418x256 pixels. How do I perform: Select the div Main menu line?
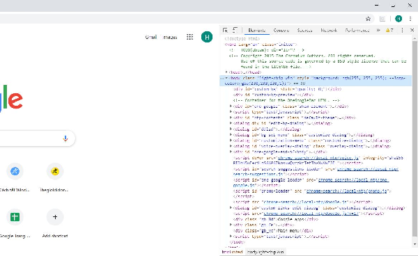tap(273, 231)
